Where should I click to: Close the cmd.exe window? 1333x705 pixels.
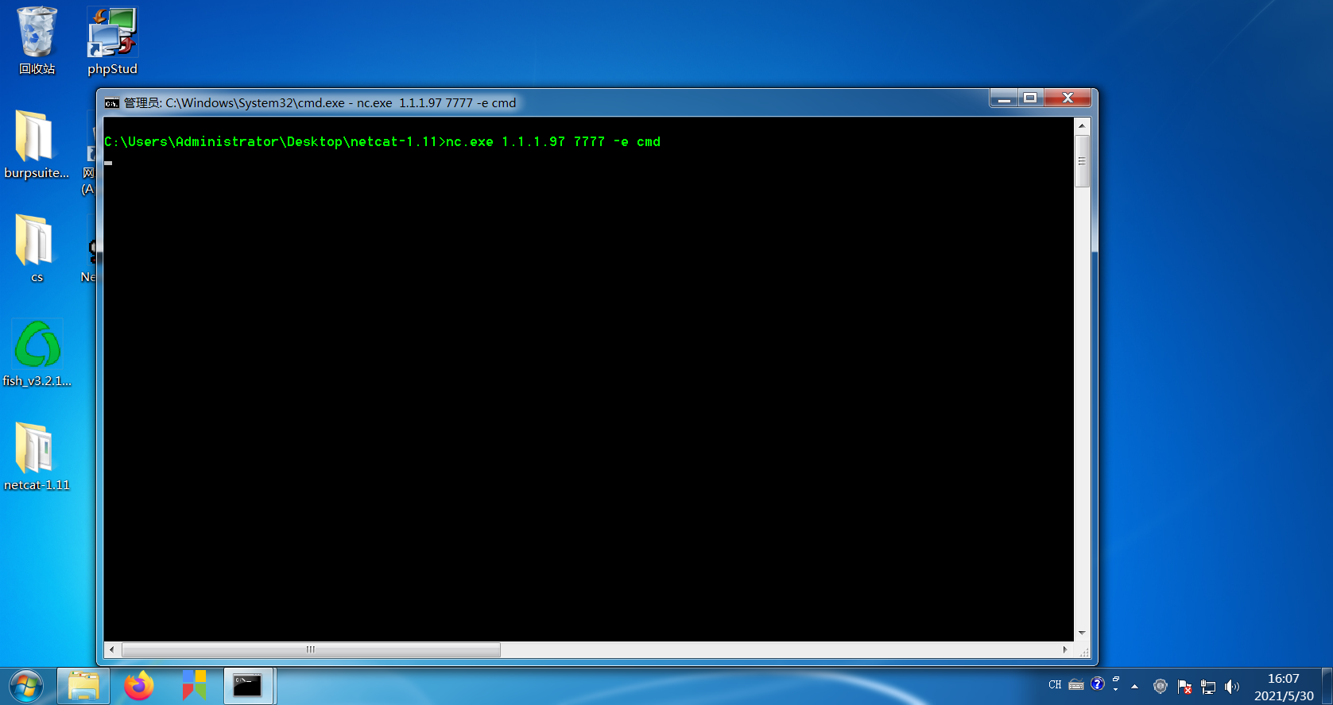(x=1068, y=98)
